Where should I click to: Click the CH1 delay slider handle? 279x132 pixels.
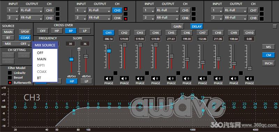109,51
